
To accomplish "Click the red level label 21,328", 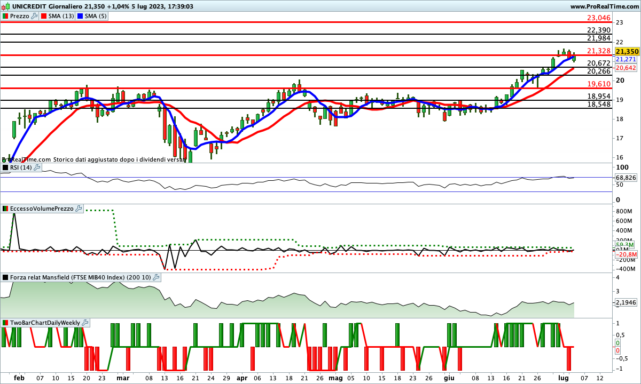I will coord(599,51).
